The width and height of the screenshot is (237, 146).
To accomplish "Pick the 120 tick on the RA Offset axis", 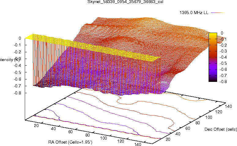I will click(120, 141).
